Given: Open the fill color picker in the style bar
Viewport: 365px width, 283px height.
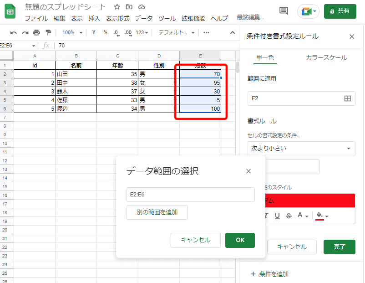Looking at the screenshot, I should pyautogui.click(x=319, y=215).
